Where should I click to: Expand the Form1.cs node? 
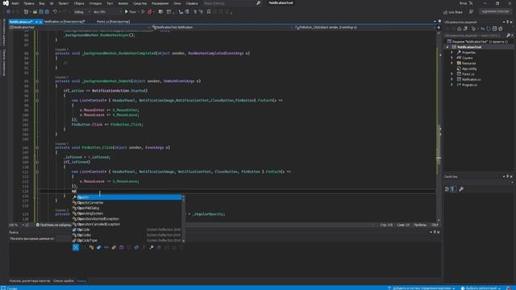coord(451,74)
